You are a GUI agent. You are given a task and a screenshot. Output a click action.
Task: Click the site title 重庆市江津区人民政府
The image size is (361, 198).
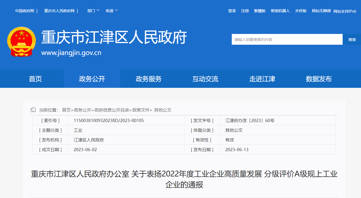tap(114, 37)
